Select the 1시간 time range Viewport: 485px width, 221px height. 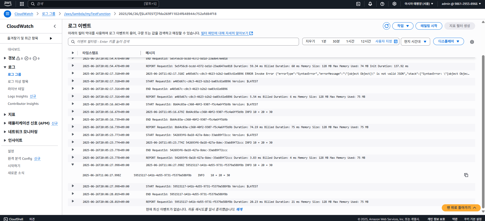350,41
